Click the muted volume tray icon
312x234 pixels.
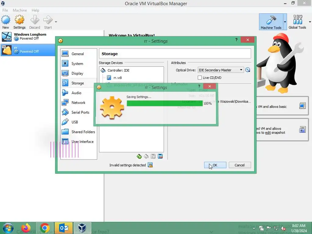point(283,228)
